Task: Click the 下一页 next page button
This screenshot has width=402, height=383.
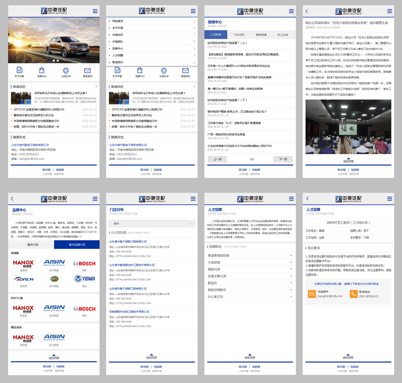Action: (282, 159)
